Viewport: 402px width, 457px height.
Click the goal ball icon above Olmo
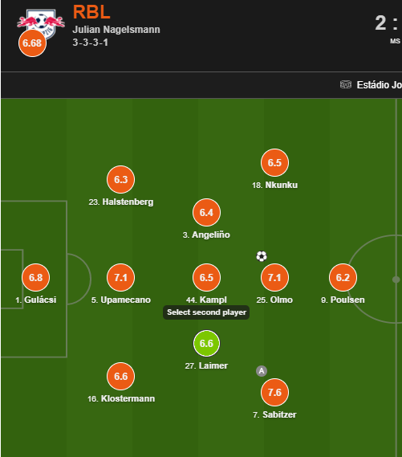(262, 256)
